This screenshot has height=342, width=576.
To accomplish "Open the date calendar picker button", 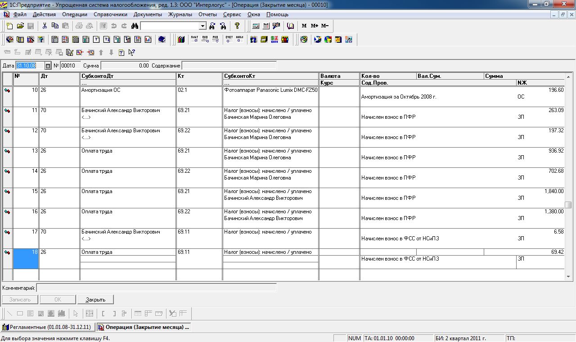I will 48,66.
